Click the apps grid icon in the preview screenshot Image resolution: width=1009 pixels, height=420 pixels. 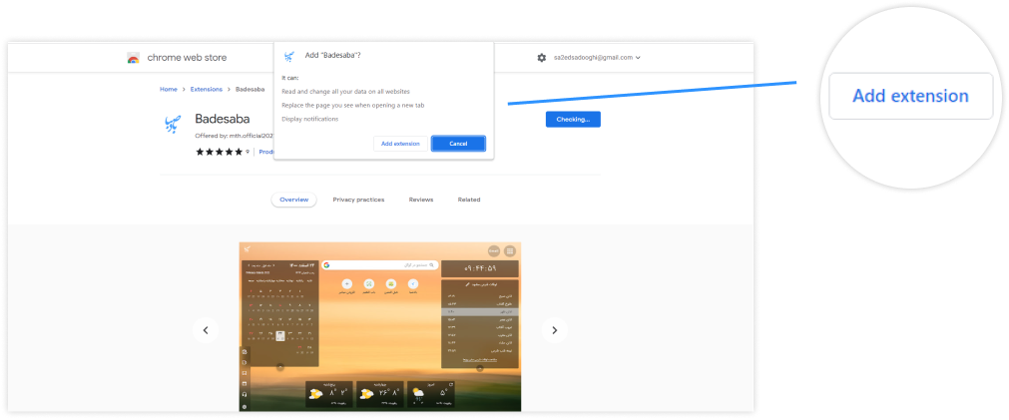(x=510, y=250)
